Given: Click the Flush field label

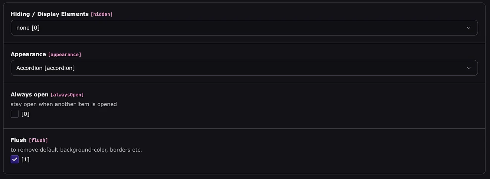Looking at the screenshot, I should (19, 140).
